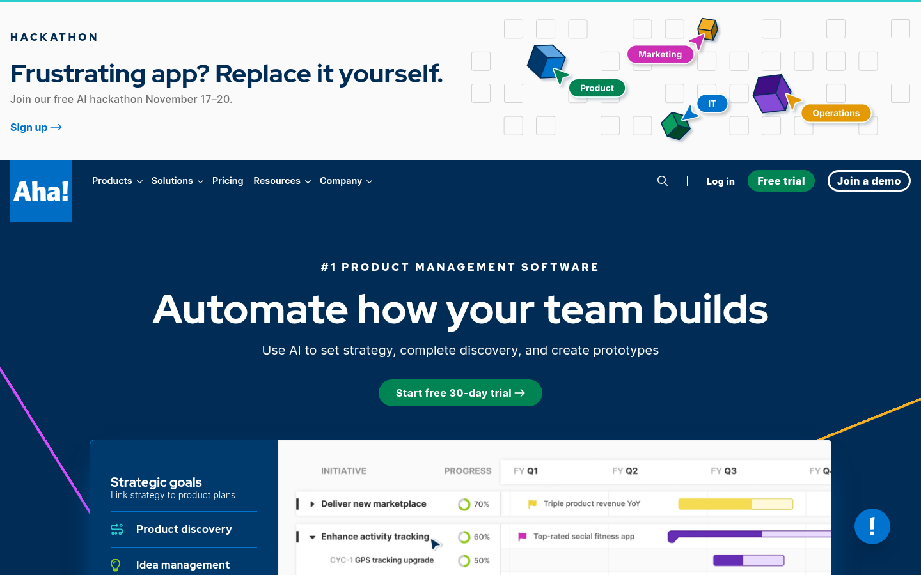Open the Company dropdown menu

pos(346,181)
